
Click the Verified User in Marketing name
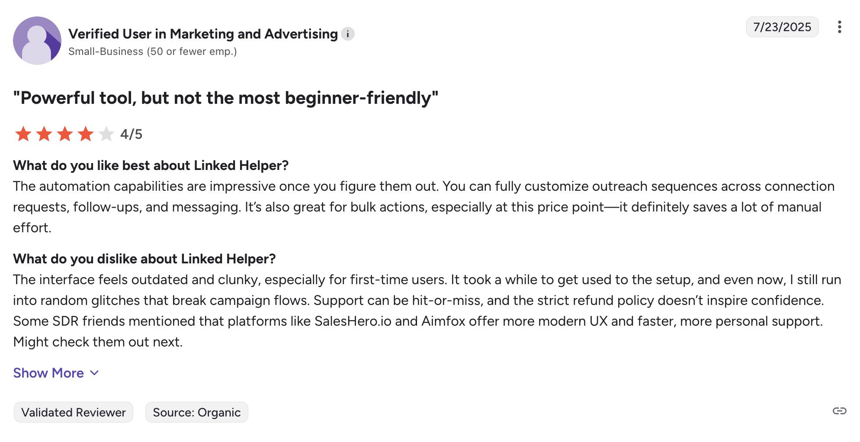[x=203, y=34]
